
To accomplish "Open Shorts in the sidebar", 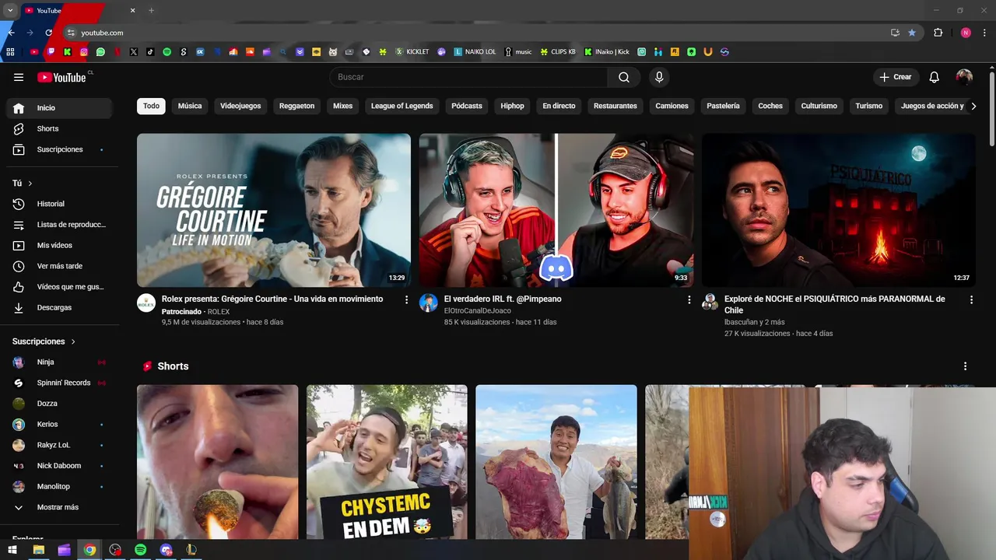I will (x=59, y=128).
